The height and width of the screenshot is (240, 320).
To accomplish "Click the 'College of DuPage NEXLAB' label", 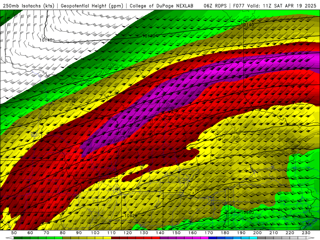I will click(162, 6).
